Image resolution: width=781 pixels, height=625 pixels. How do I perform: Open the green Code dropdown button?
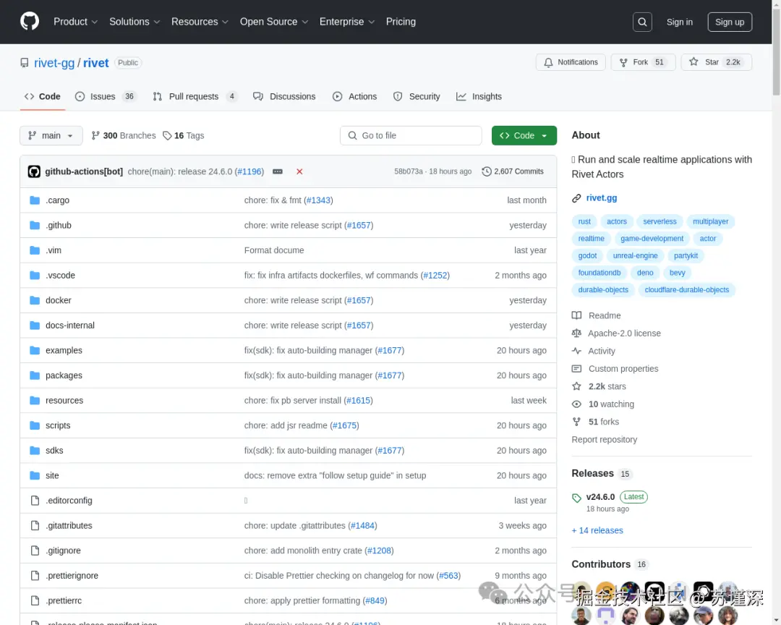(524, 135)
